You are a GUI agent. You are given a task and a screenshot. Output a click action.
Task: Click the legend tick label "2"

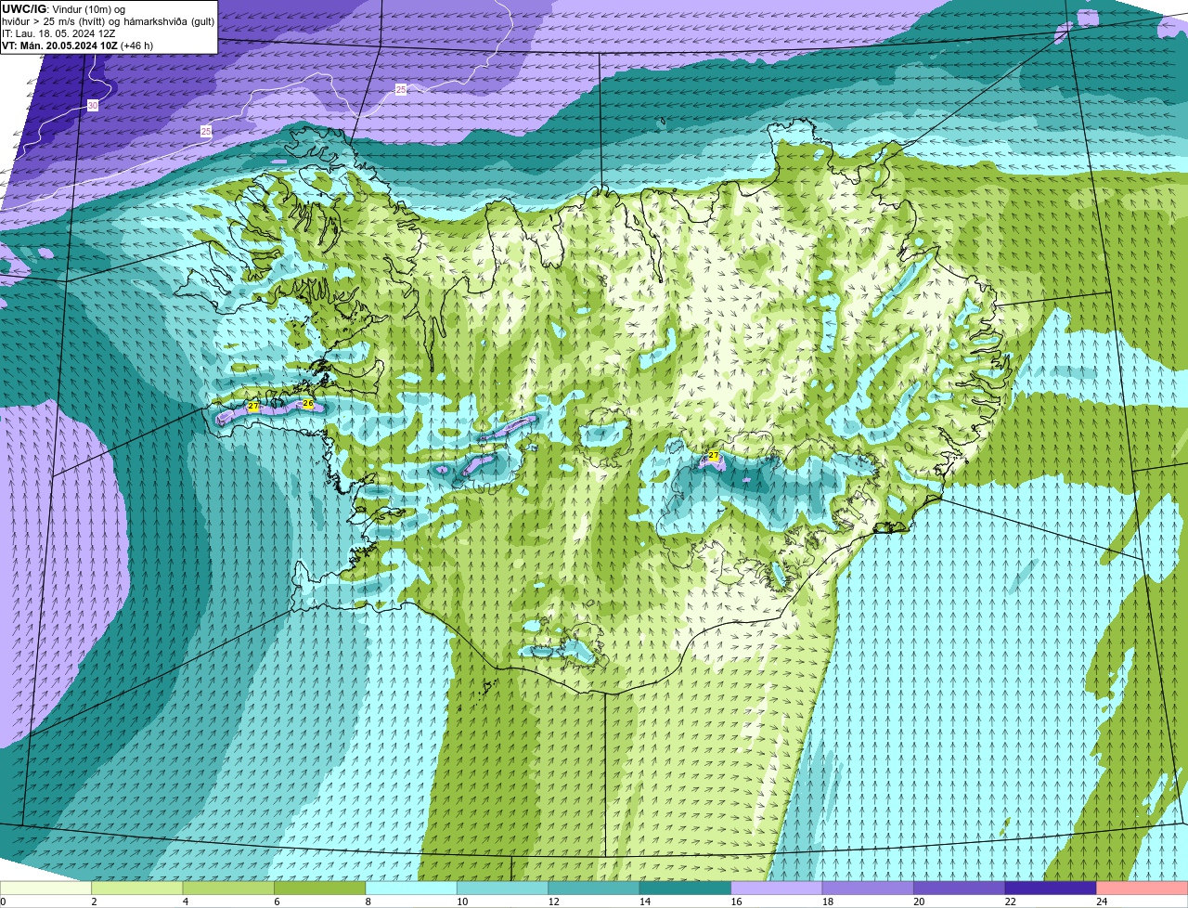[94, 902]
